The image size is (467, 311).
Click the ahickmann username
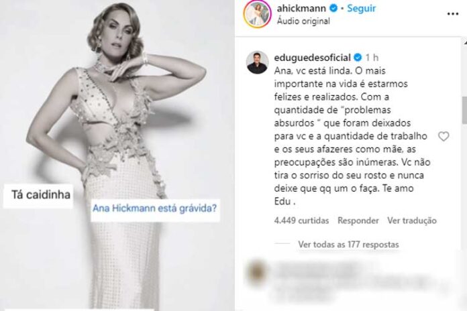point(301,8)
